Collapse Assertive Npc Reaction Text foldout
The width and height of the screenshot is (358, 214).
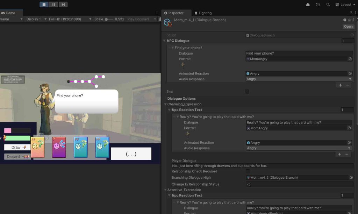[169, 195]
